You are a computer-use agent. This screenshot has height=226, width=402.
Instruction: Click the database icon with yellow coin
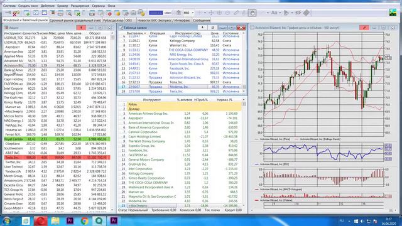click(x=141, y=13)
